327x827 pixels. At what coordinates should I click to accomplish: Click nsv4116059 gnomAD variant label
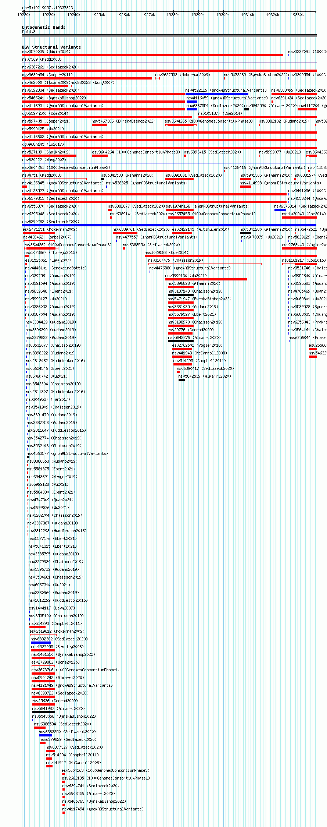[x=227, y=98]
